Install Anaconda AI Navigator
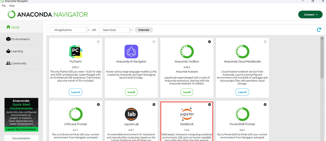 tap(131, 92)
